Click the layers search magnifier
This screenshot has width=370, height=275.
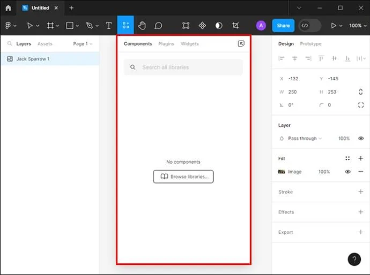(x=10, y=43)
